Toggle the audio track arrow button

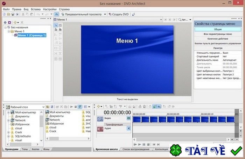tap(128, 128)
